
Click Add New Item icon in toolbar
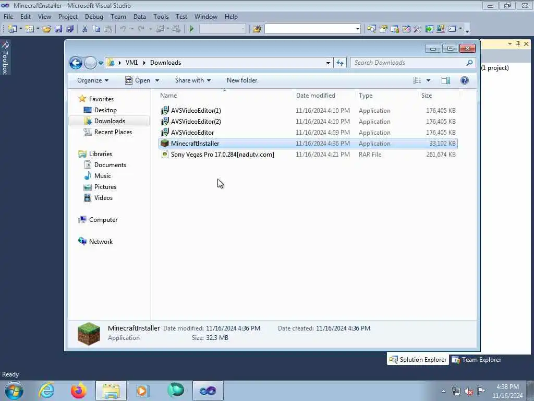[29, 29]
